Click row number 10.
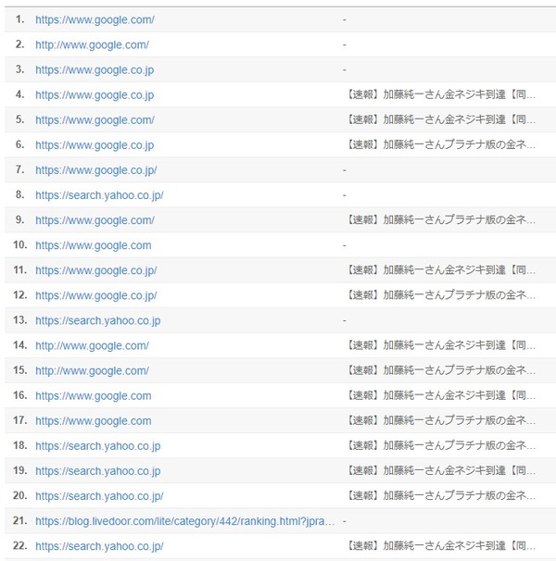This screenshot has height=561, width=556. 19,244
